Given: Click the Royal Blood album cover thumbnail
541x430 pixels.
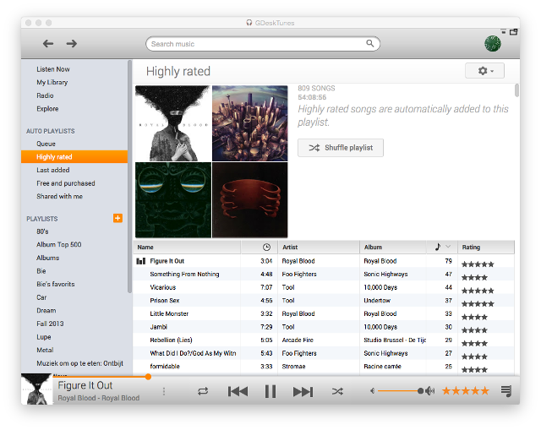Looking at the screenshot, I should (173, 123).
